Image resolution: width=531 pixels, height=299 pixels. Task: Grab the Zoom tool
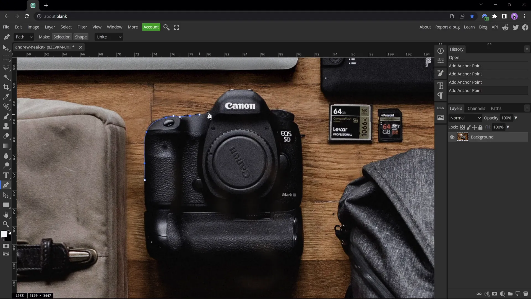6,224
